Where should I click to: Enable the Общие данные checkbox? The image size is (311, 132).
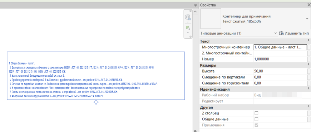click(257, 119)
